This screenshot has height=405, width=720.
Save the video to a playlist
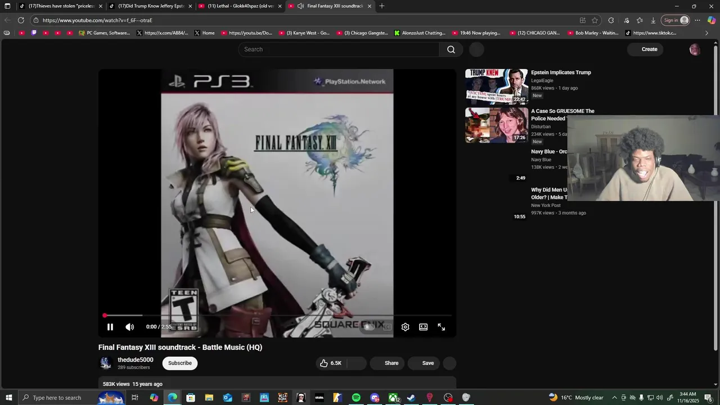(x=424, y=363)
